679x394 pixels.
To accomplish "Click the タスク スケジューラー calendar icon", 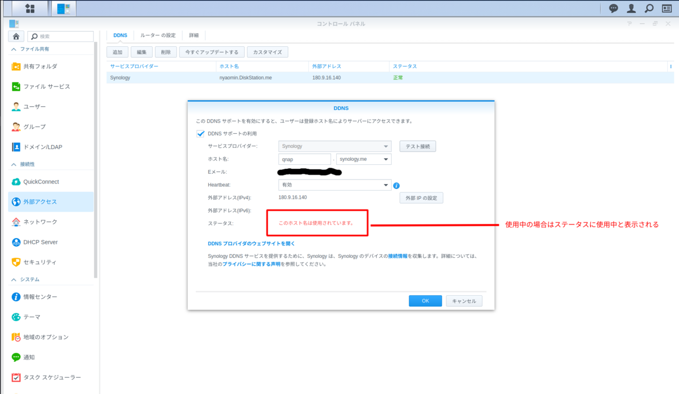I will click(x=16, y=377).
